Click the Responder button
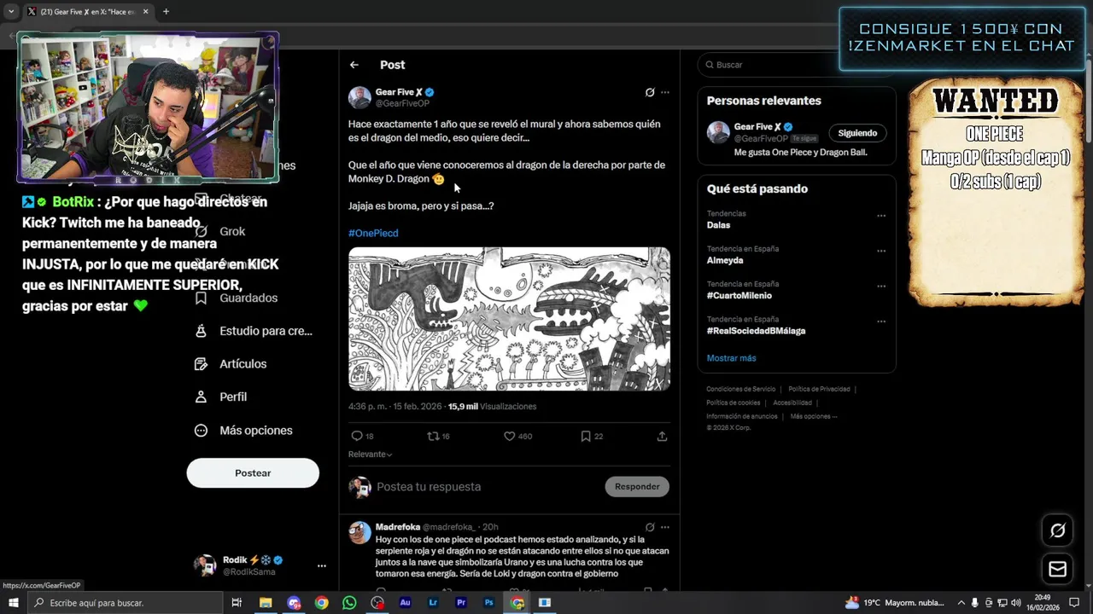The width and height of the screenshot is (1093, 614). coord(637,487)
